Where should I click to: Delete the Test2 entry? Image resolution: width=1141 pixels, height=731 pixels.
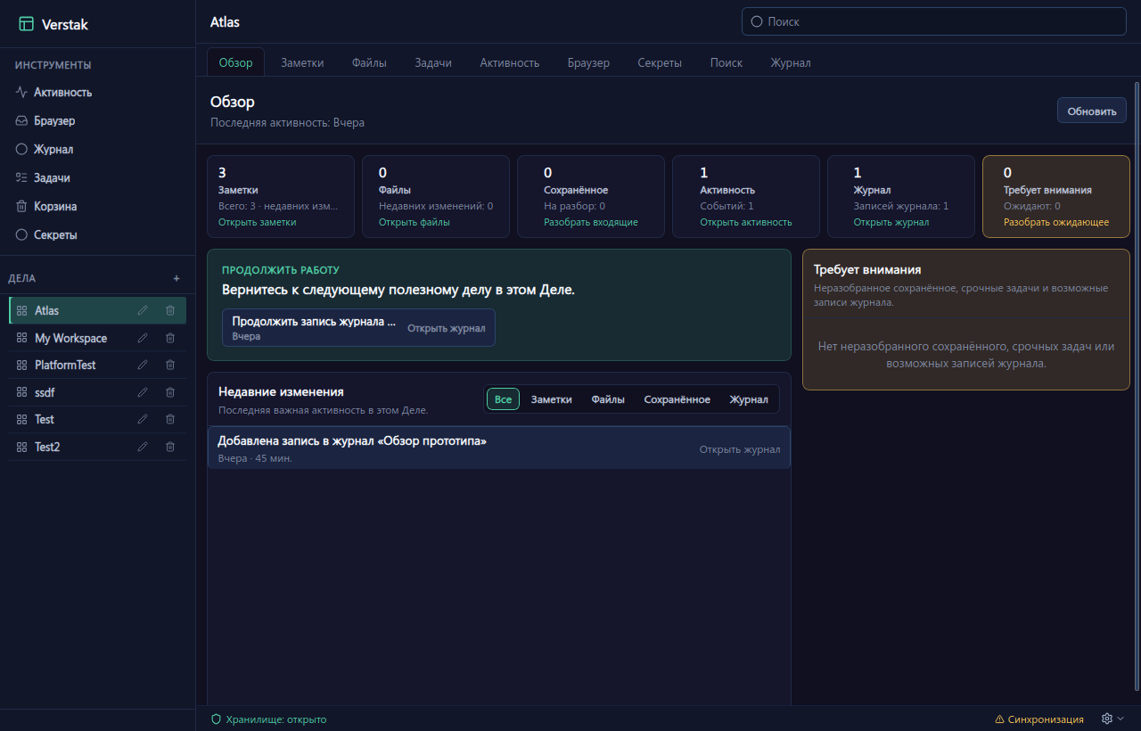tap(170, 447)
